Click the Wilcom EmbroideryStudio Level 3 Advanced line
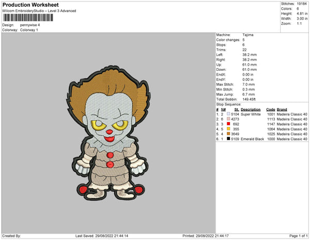The image size is (310, 240). [x=39, y=11]
